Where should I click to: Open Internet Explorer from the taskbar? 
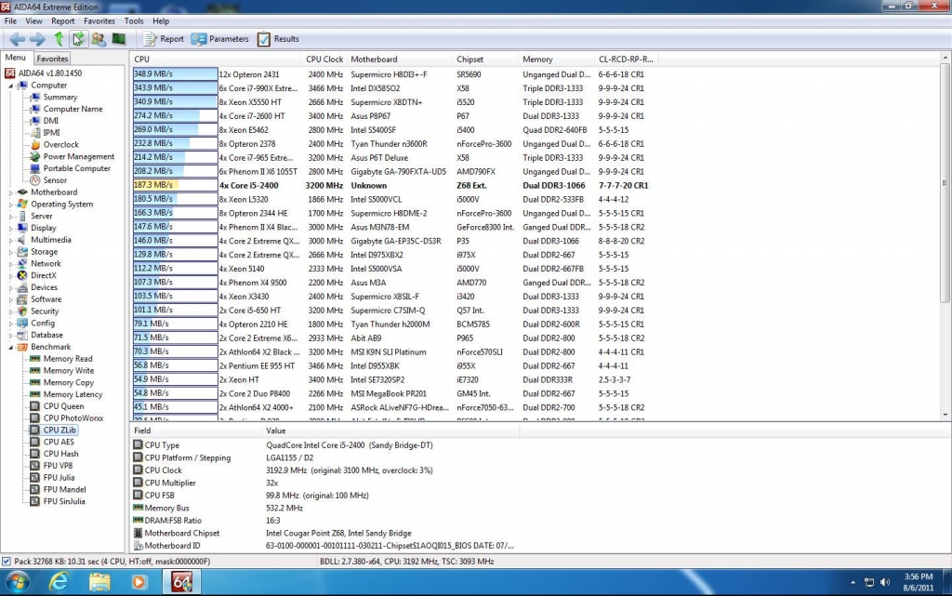[x=58, y=582]
